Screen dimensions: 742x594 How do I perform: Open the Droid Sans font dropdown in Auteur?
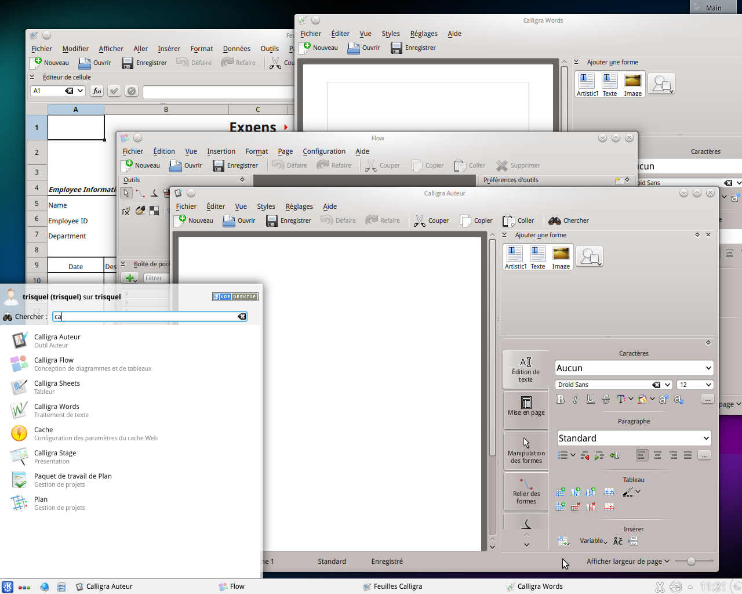point(613,385)
